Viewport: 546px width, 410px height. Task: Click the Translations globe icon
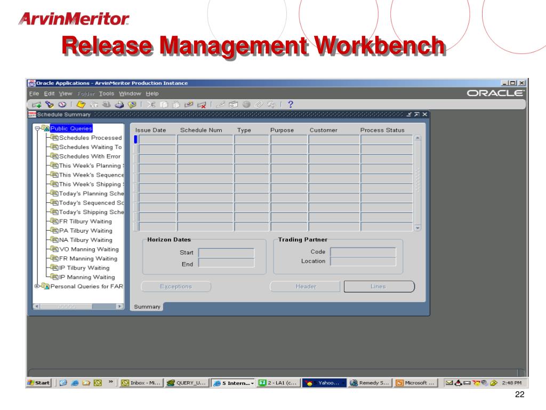[x=246, y=104]
